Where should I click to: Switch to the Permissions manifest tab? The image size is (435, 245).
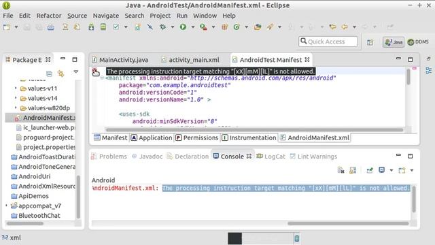pyautogui.click(x=197, y=137)
